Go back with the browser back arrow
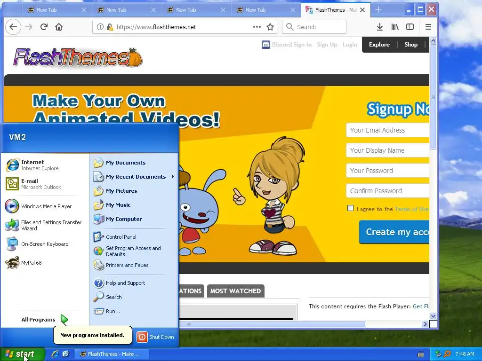 click(x=13, y=27)
